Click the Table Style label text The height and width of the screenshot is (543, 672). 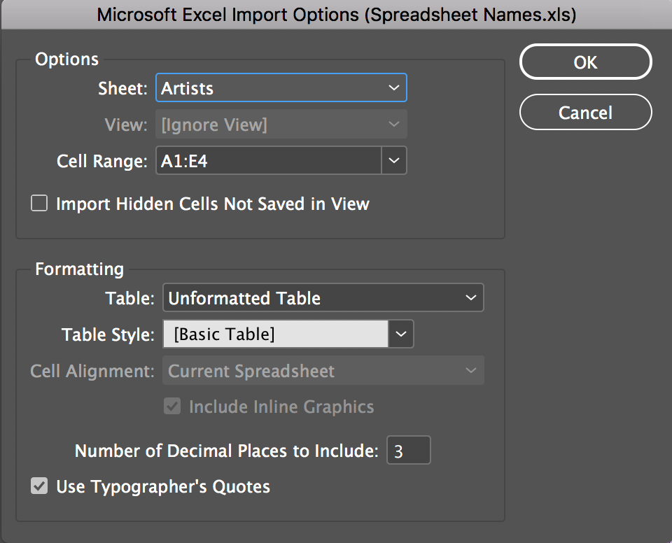pyautogui.click(x=108, y=334)
